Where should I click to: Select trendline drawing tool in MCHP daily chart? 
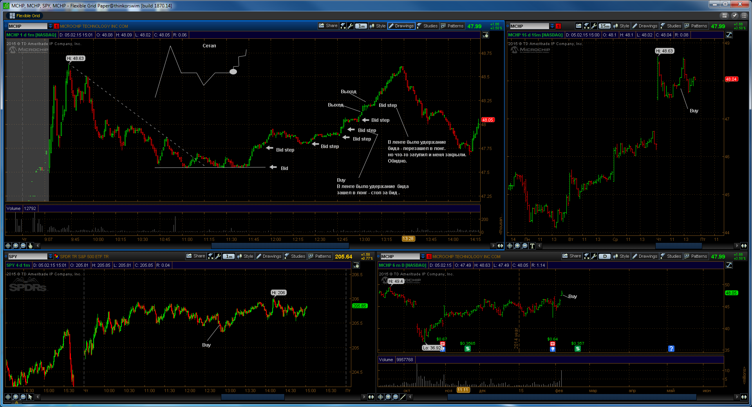pyautogui.click(x=403, y=397)
